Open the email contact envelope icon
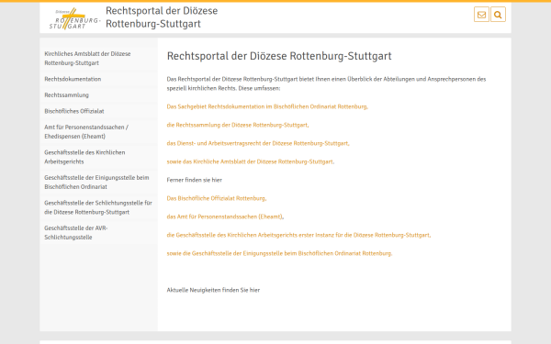 (481, 15)
